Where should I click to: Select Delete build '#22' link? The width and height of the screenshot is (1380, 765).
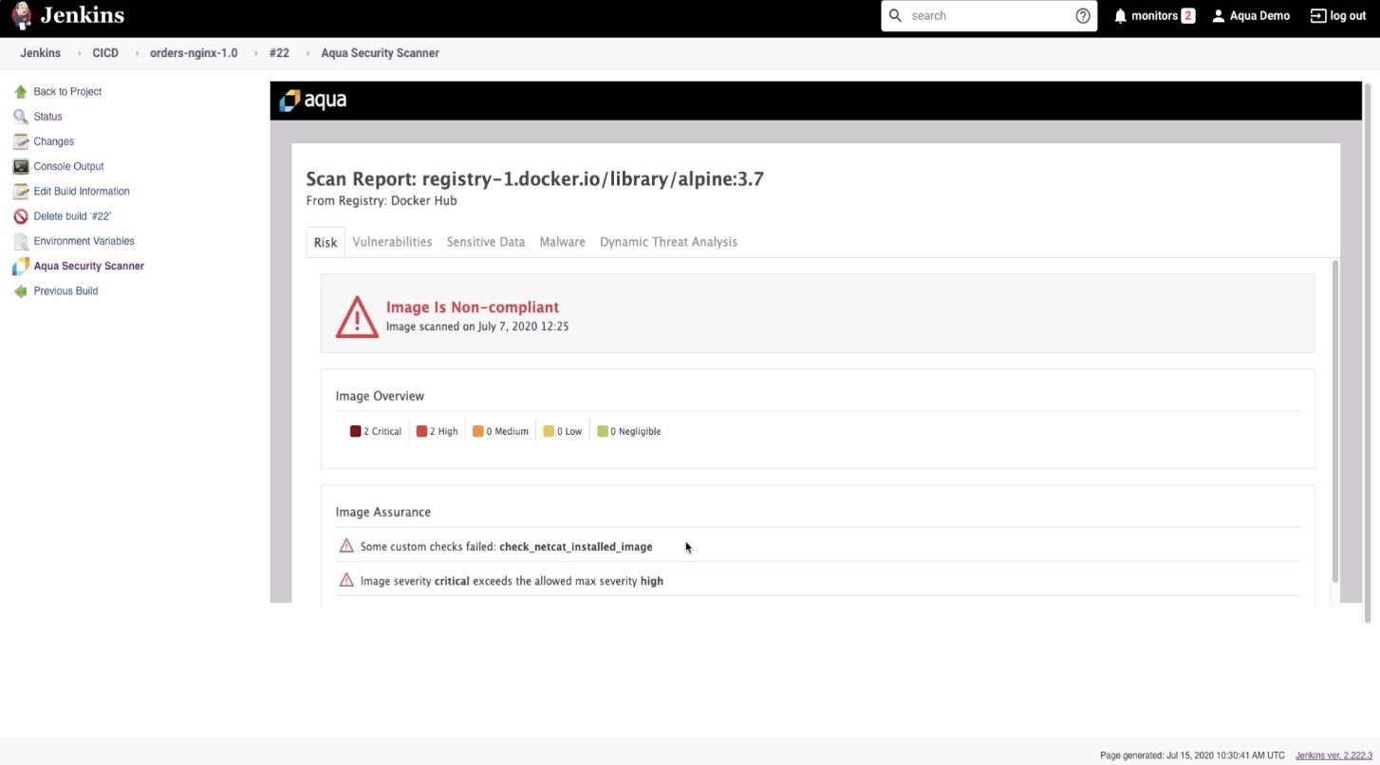point(72,216)
